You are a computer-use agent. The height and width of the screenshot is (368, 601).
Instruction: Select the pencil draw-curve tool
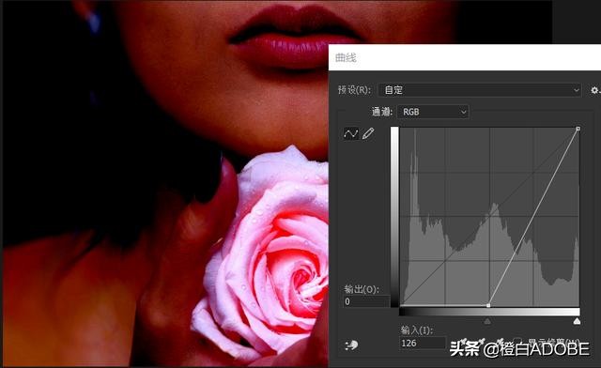pos(368,134)
